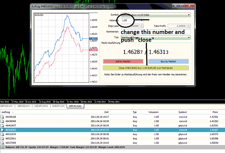This screenshot has height=153, width=225.
Task: Select order number 46527909
Action: [10, 143]
